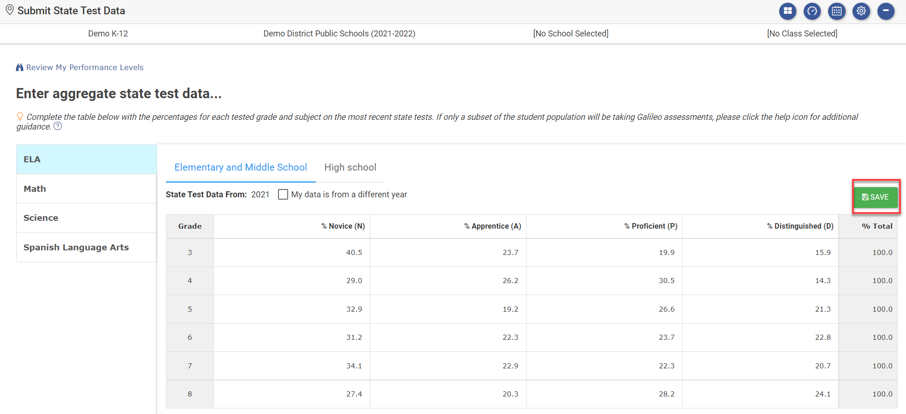The width and height of the screenshot is (906, 414).
Task: Select Spanish Language Arts subject
Action: pos(76,247)
